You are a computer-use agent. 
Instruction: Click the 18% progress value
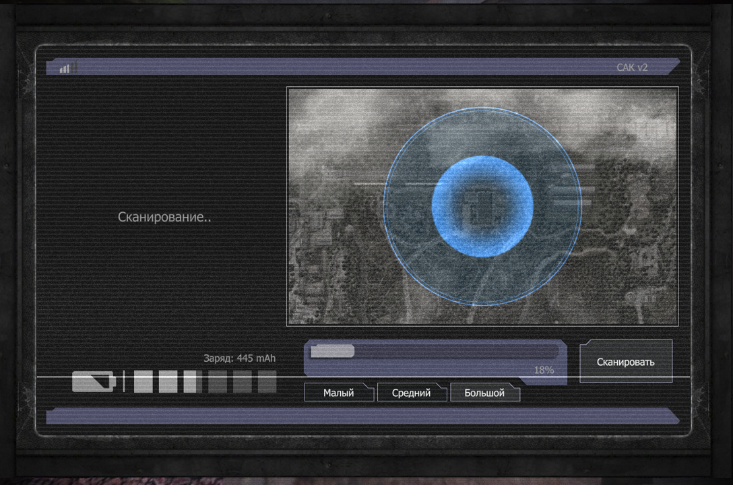[x=544, y=370]
